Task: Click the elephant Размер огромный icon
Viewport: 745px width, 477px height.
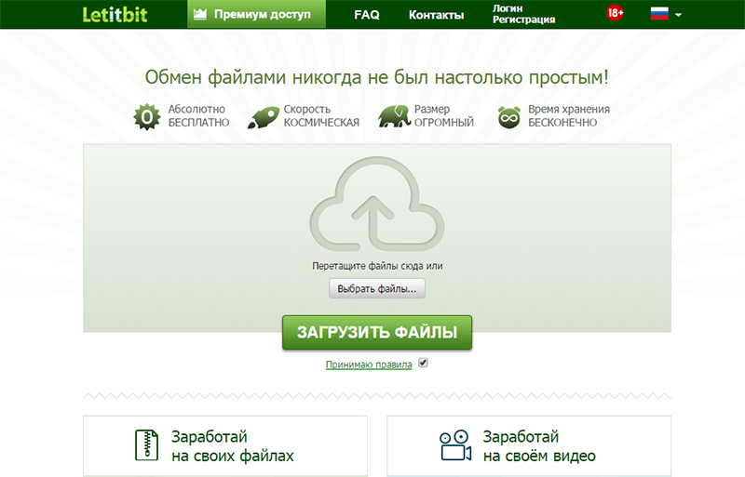Action: tap(394, 116)
